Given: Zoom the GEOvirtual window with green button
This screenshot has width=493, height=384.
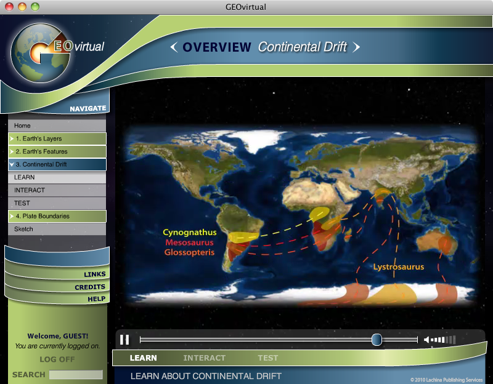Looking at the screenshot, I should point(35,7).
